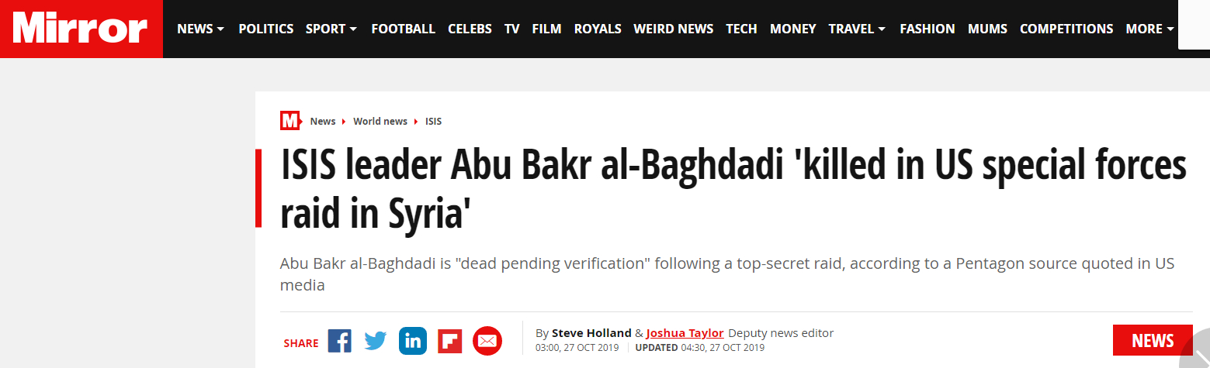
Task: Share article on LinkedIn
Action: coord(413,341)
